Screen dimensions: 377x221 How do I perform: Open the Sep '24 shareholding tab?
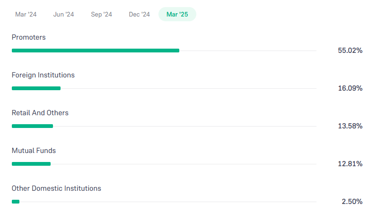102,14
